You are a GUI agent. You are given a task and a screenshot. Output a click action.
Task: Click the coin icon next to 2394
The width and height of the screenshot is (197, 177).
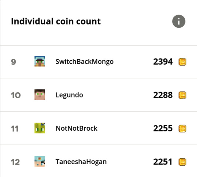click(182, 62)
